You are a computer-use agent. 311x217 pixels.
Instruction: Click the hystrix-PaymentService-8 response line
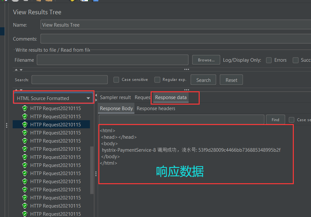[x=191, y=150]
